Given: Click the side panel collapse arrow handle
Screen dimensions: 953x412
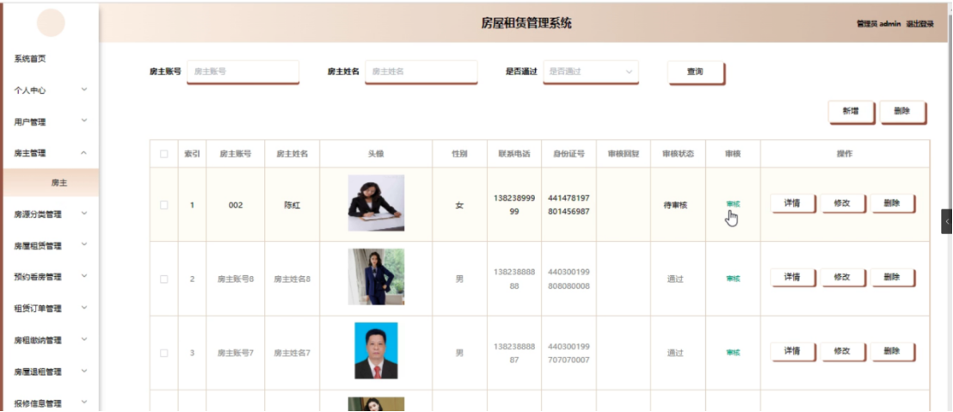Looking at the screenshot, I should point(947,222).
